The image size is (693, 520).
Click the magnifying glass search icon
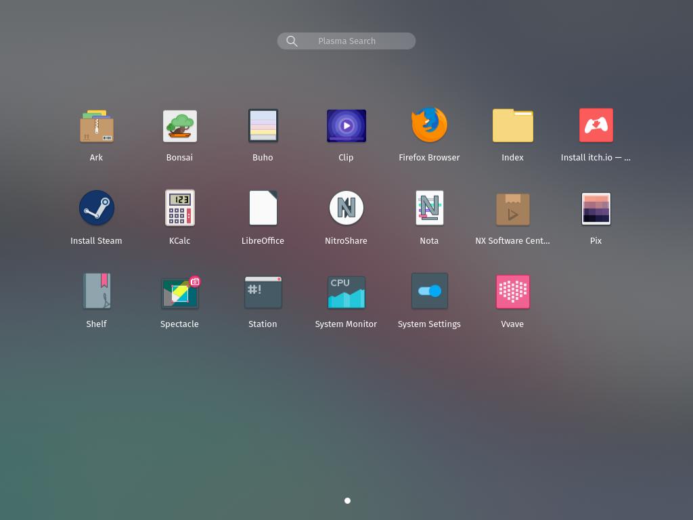click(x=292, y=41)
